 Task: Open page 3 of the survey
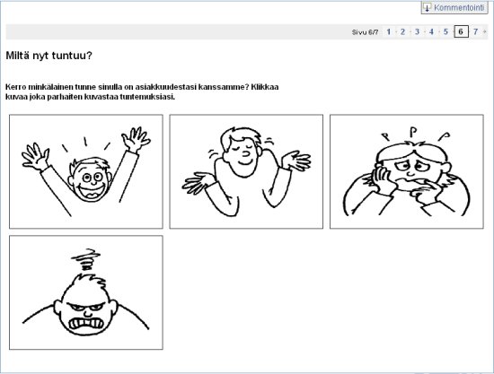[417, 31]
